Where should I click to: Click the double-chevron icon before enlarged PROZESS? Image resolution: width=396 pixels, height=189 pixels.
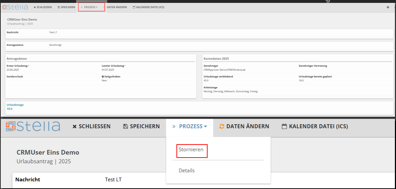[174, 126]
